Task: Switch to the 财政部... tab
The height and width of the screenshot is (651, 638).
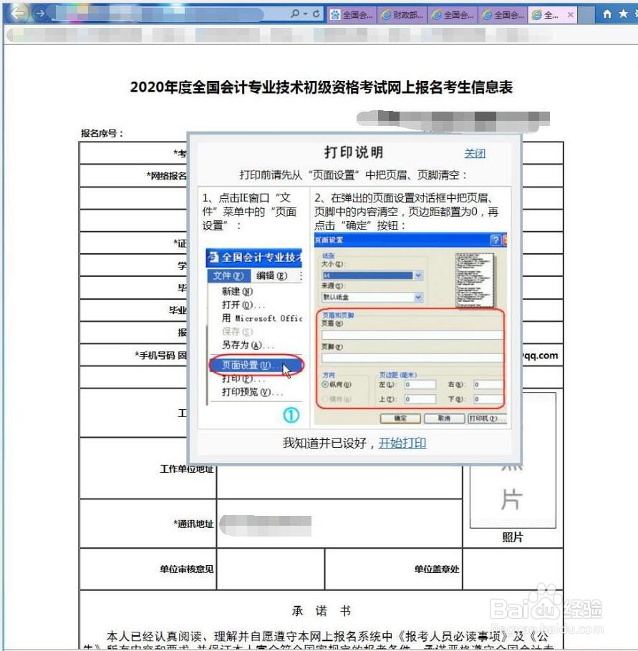Action: (x=402, y=15)
